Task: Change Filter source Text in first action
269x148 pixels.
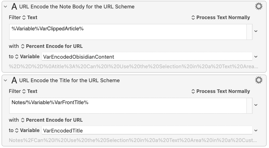Action: coord(30,18)
